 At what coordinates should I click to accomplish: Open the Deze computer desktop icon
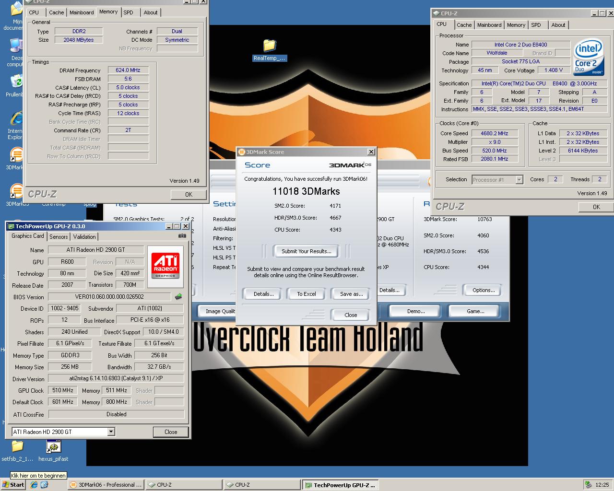15,52
